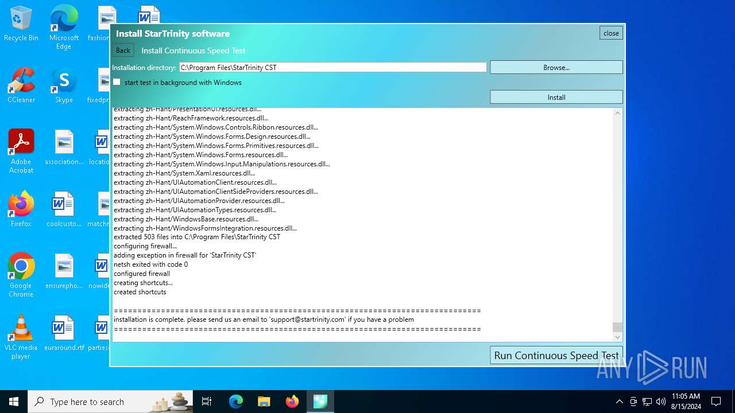Click the Install button
The image size is (735, 413).
[x=556, y=97]
